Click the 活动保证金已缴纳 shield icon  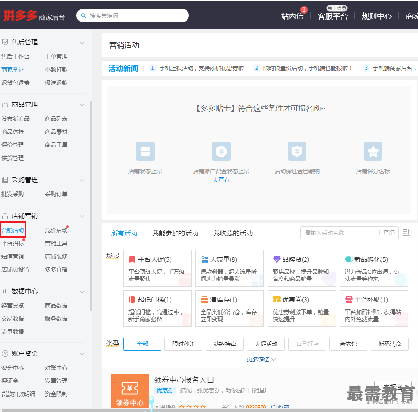click(x=297, y=151)
